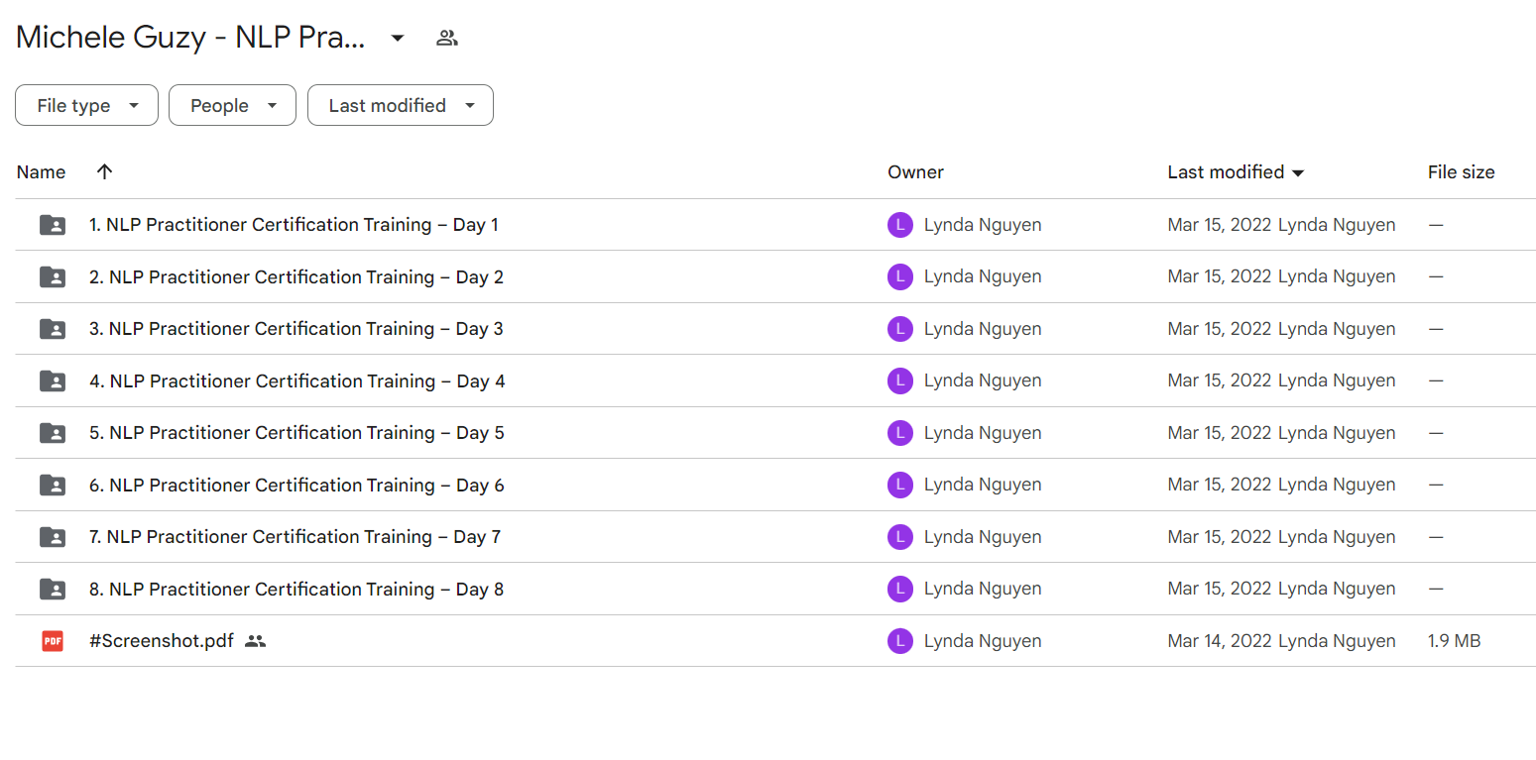Open the File type filter
Image resolution: width=1536 pixels, height=760 pixels.
click(86, 105)
